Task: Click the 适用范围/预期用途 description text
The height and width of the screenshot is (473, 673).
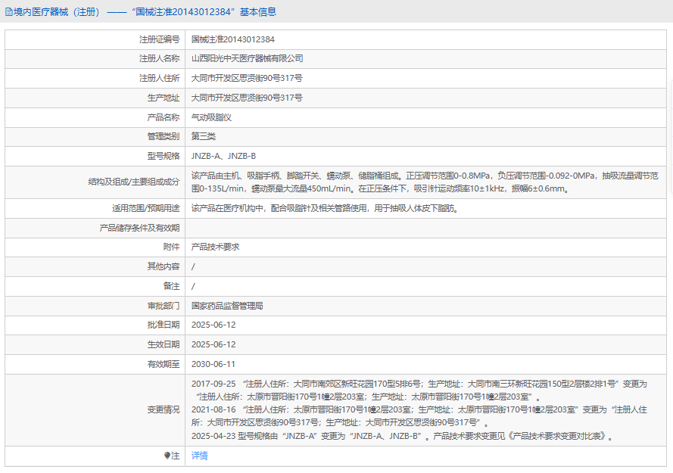Action: pos(324,208)
